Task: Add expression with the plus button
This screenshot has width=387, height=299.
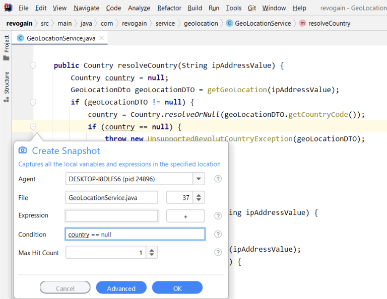Action: pyautogui.click(x=185, y=216)
